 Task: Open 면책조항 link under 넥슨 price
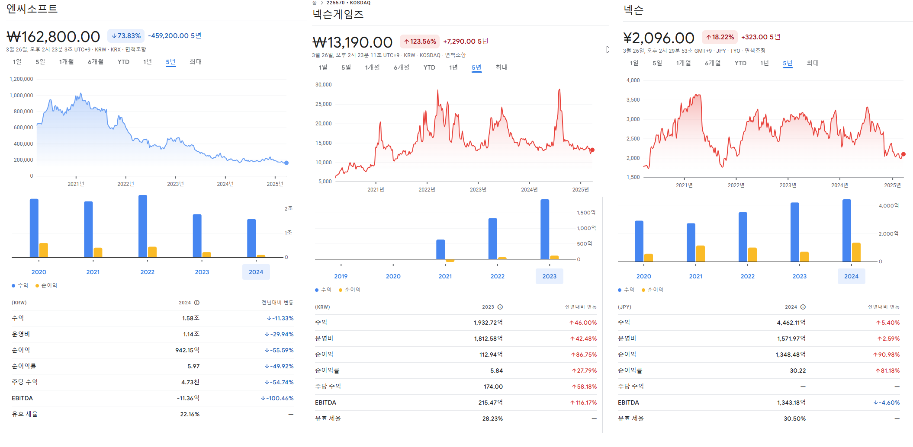point(755,51)
